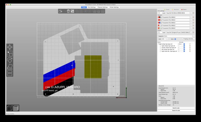Toggle the Brim checkbox
The width and height of the screenshot is (201, 122).
[x=175, y=39]
